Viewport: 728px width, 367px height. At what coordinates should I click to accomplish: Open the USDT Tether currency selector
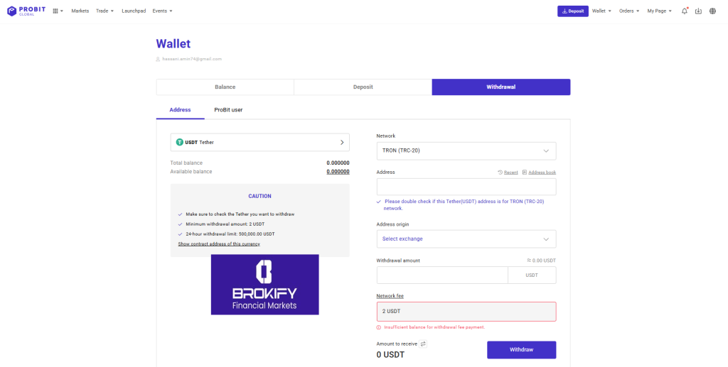click(x=259, y=142)
